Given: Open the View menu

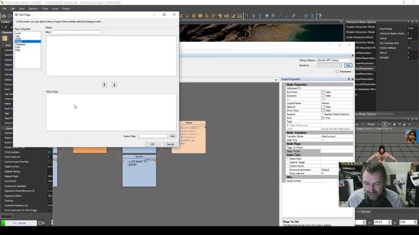Looking at the screenshot, I should (x=22, y=8).
